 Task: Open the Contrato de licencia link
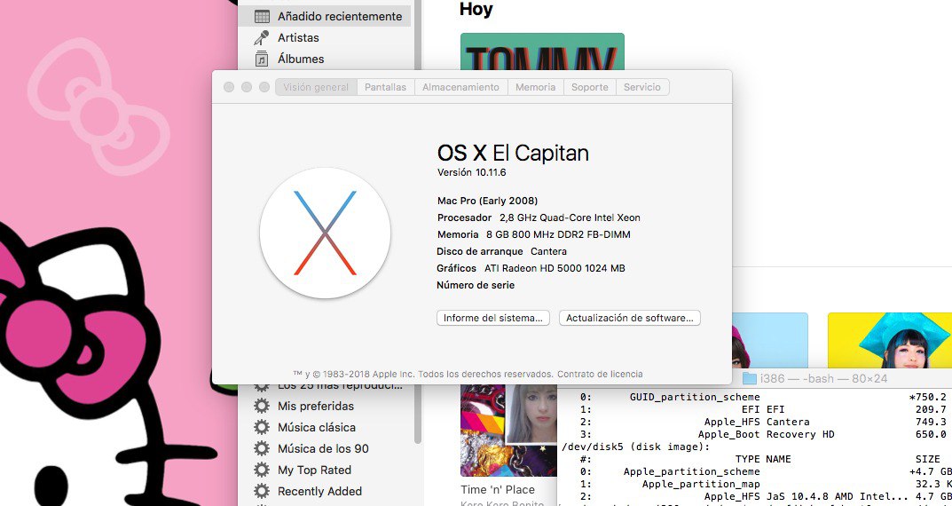click(600, 375)
